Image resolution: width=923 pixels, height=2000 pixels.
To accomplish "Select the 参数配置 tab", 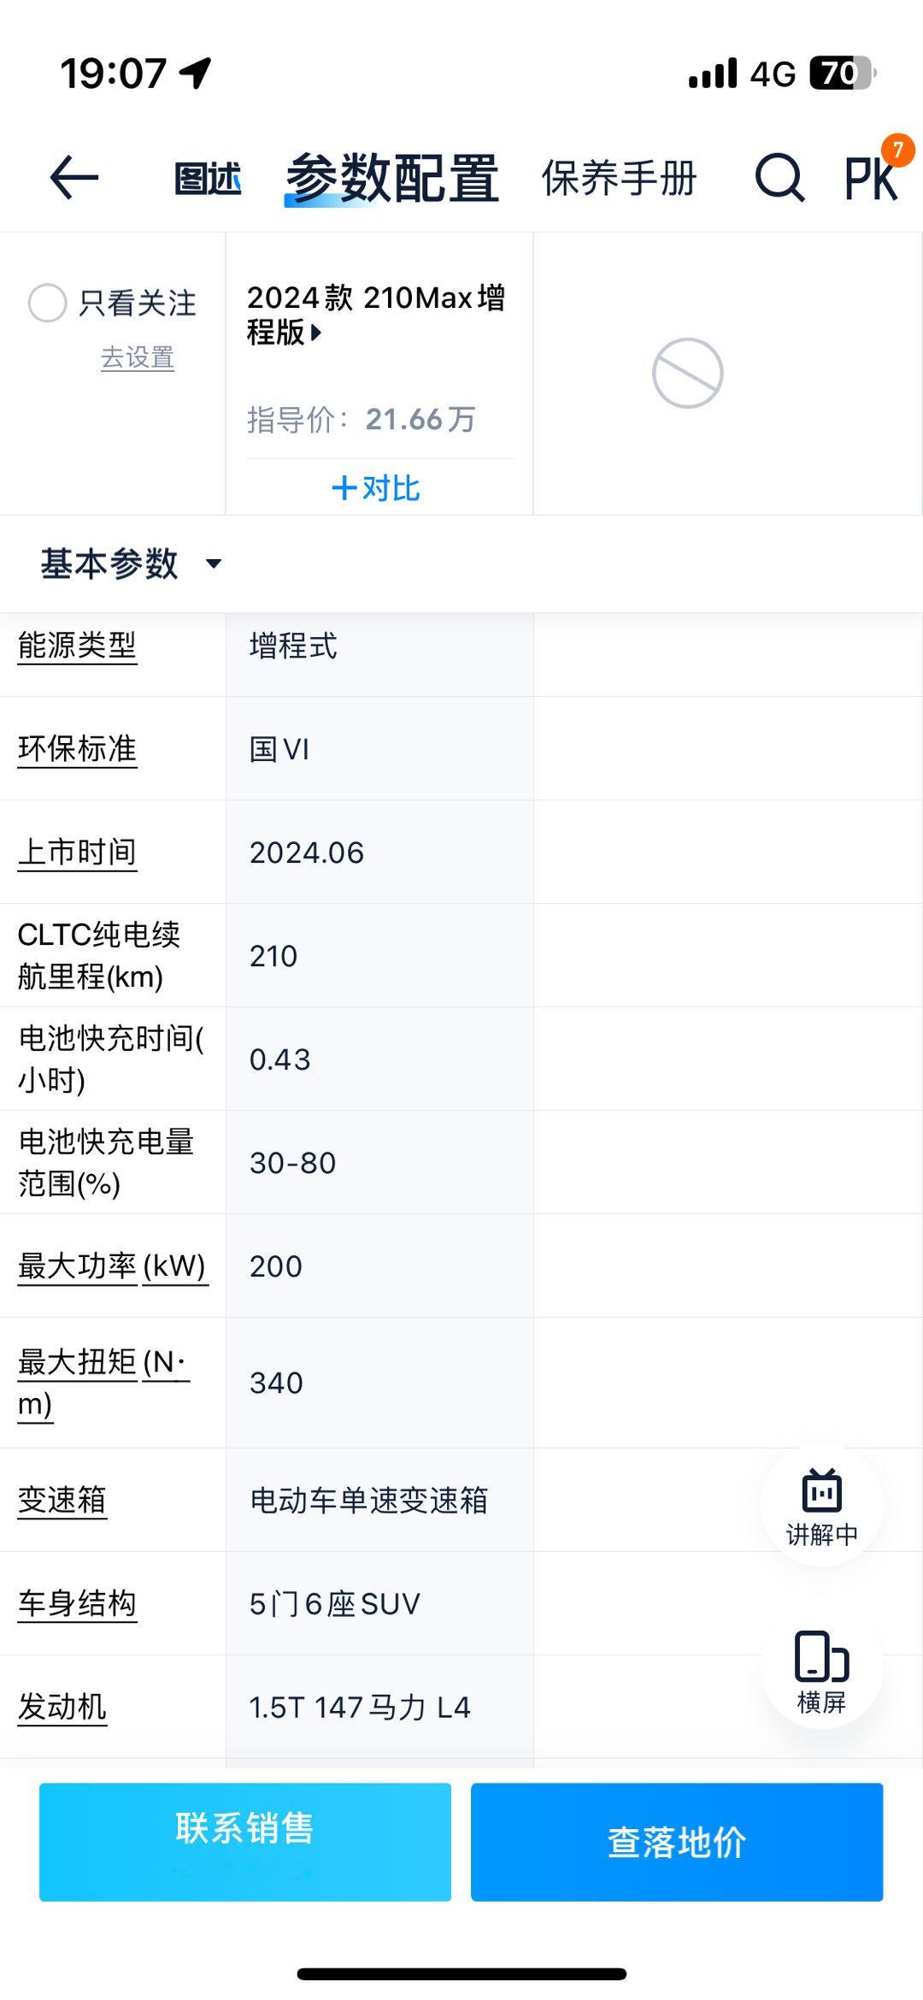I will pos(392,179).
